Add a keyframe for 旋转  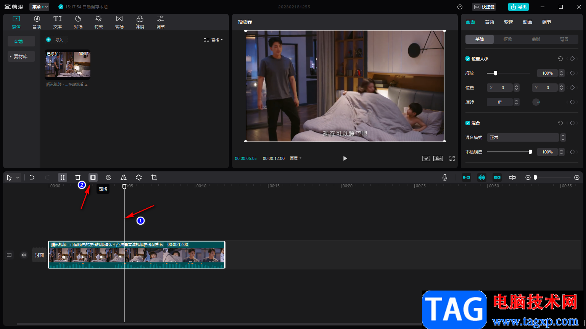coord(572,102)
